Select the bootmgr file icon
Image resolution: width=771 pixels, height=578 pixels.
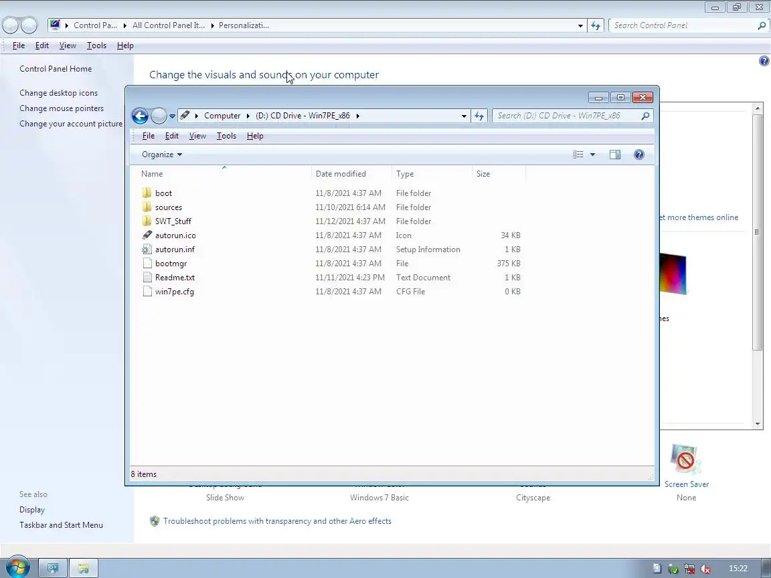click(147, 263)
